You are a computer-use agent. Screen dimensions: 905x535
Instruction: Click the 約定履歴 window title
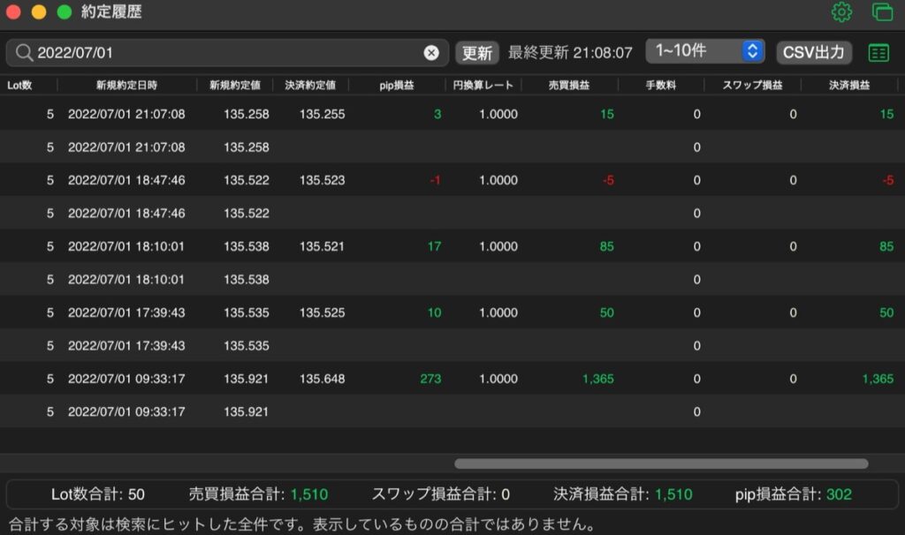coord(111,12)
